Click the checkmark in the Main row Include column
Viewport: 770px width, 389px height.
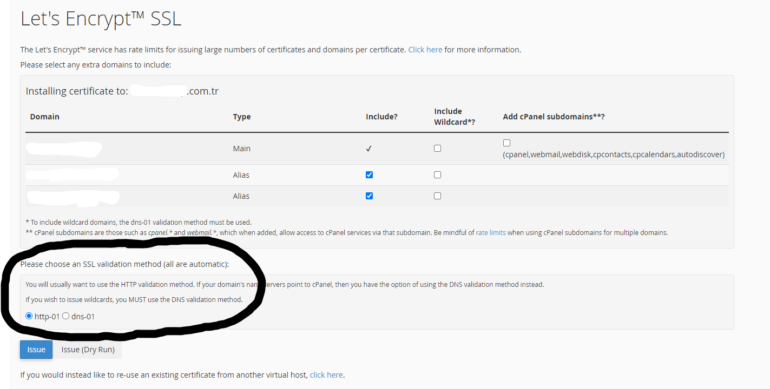[369, 149]
